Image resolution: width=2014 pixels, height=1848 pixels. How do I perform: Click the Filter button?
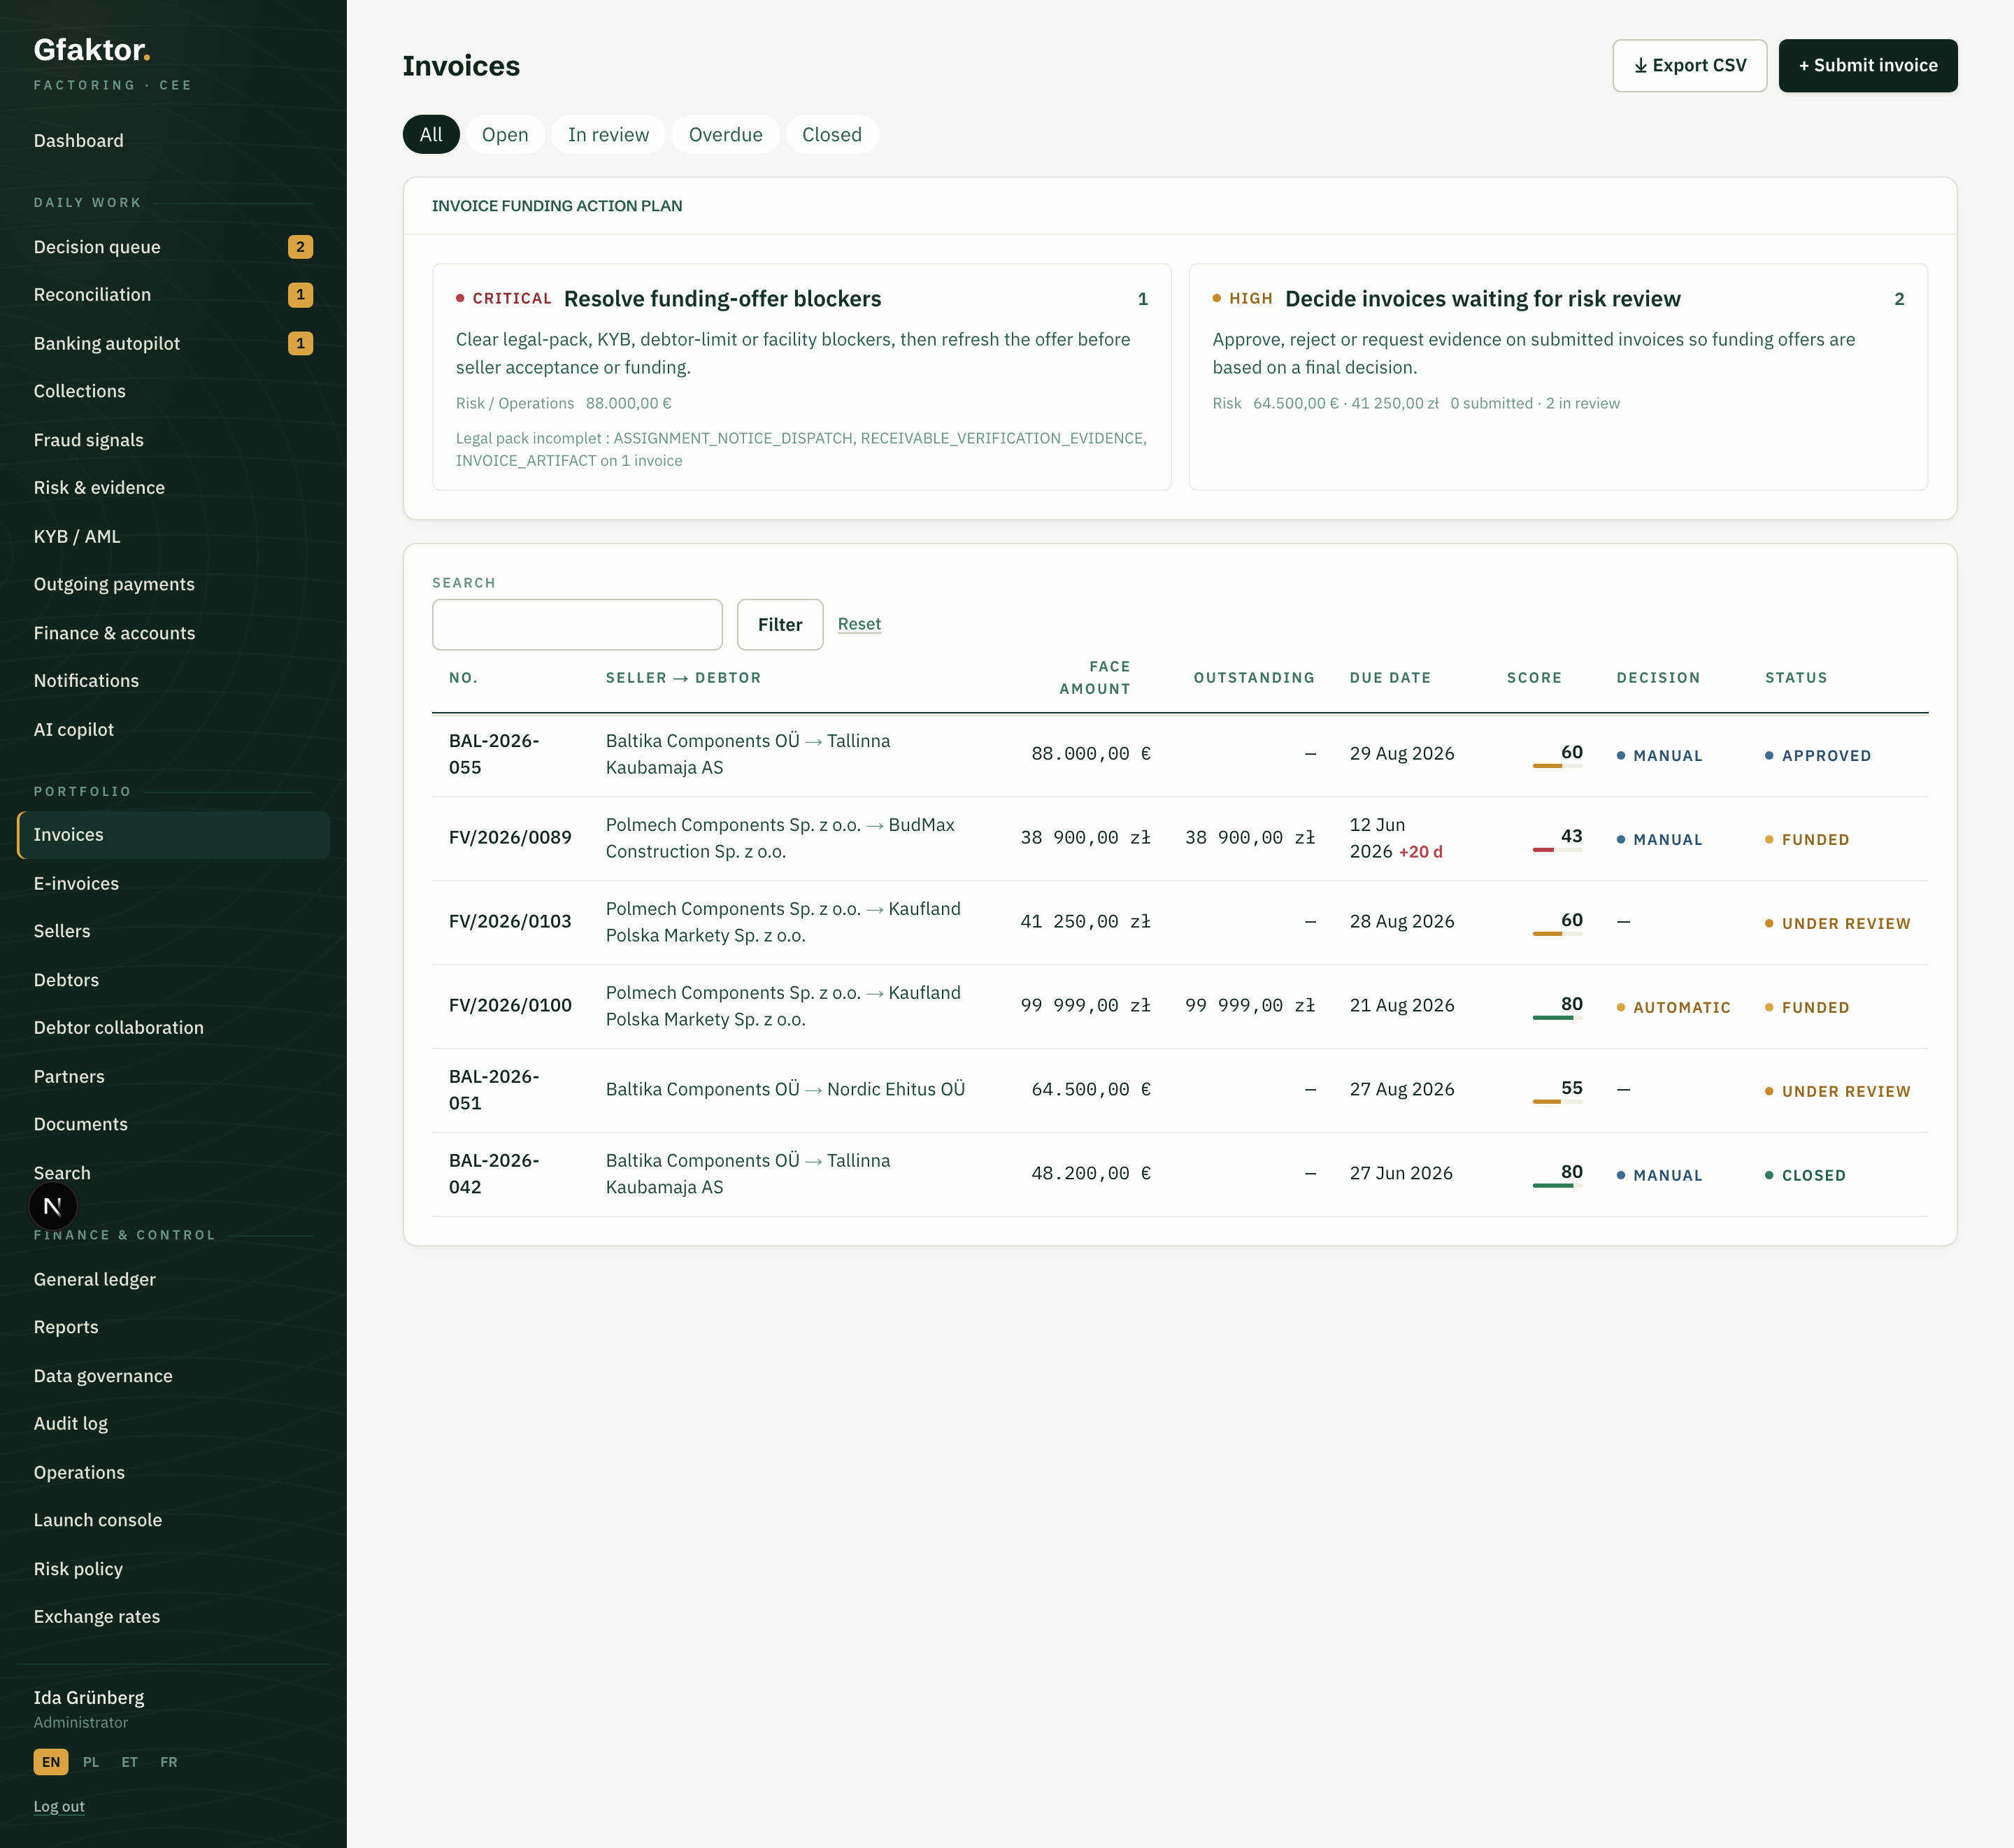[780, 624]
